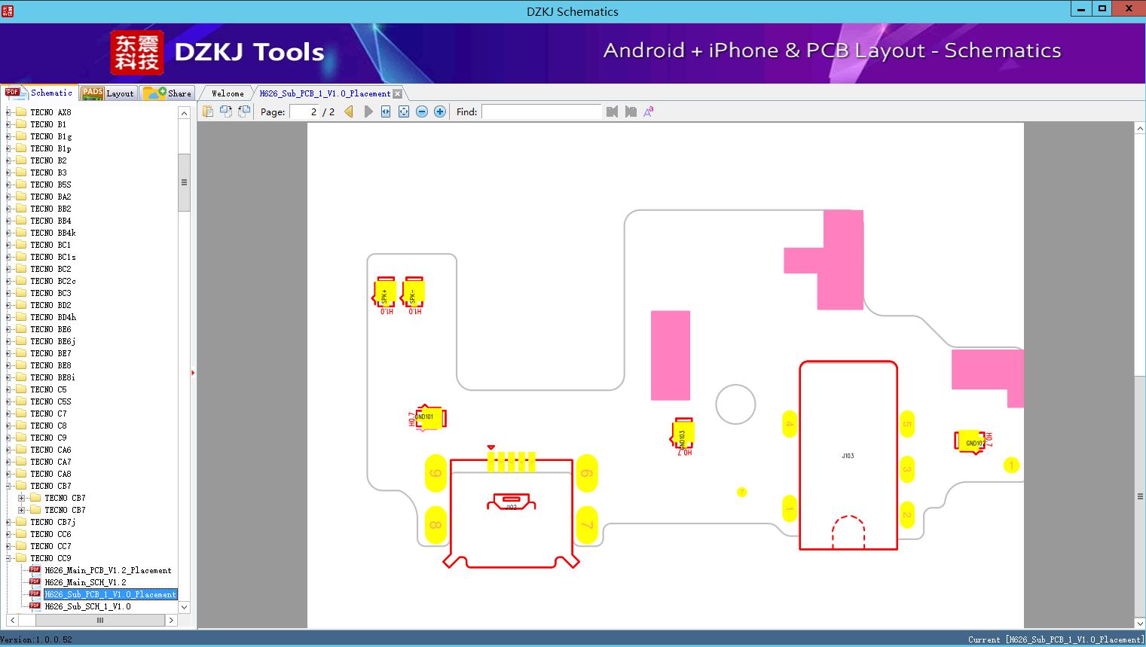Click the fit whole page icon

(x=404, y=111)
